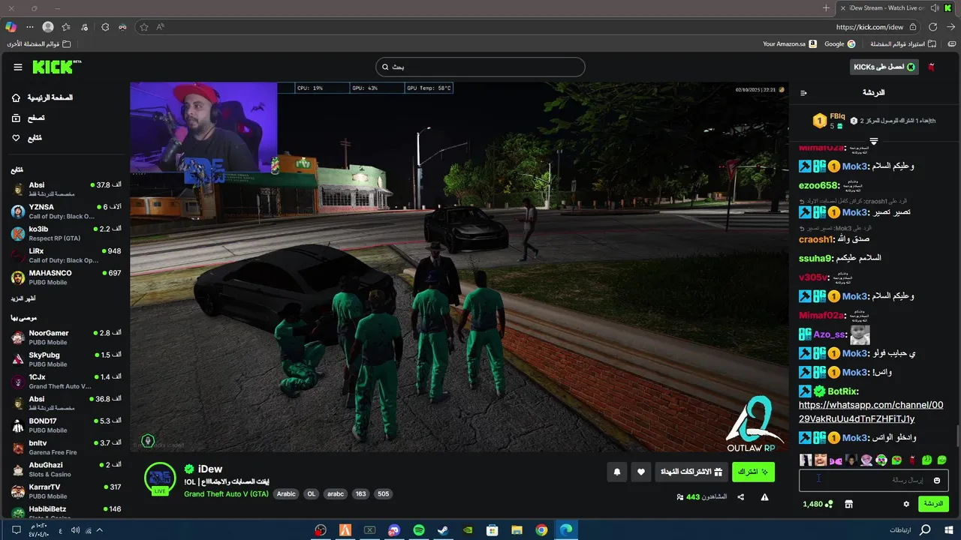Viewport: 961px width, 540px height.
Task: Open Steam from the taskbar
Action: [x=443, y=530]
